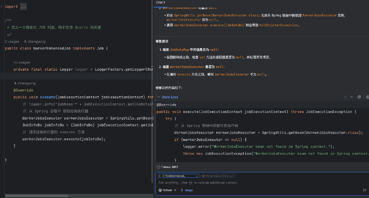Copy the code block with the copy icon
369x198 pixels.
pyautogui.click(x=359, y=97)
